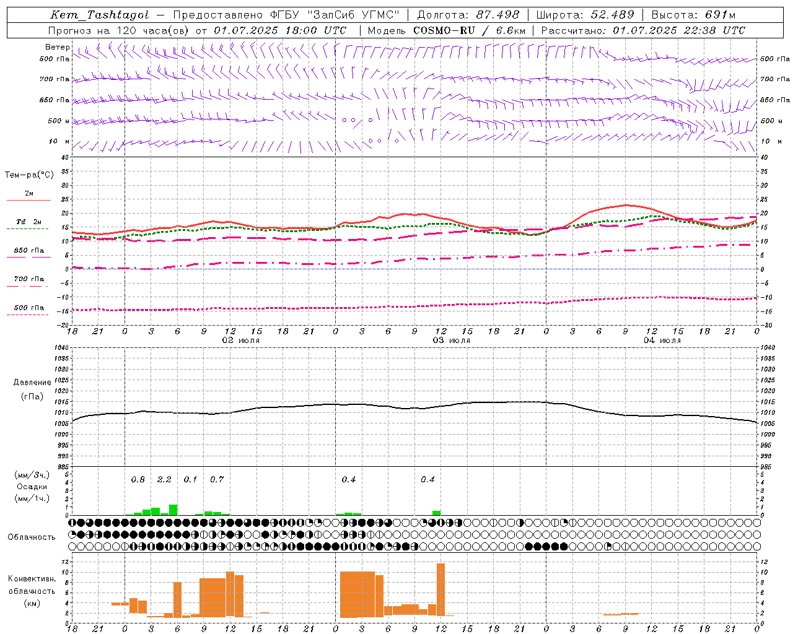Select the Облачность cloudiness row label
Screen dimensions: 793x634
[x=32, y=537]
